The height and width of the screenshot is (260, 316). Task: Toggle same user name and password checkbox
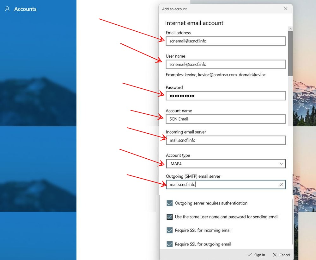(x=170, y=217)
